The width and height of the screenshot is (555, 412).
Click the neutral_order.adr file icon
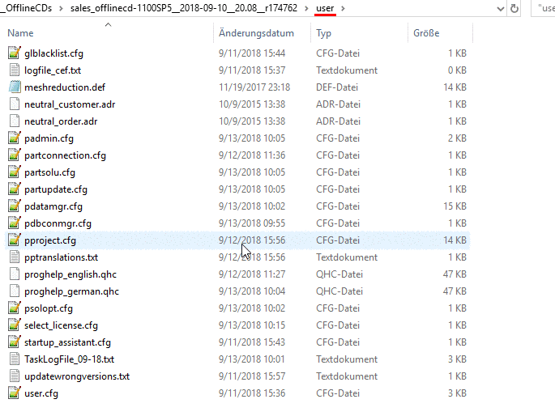coord(14,121)
